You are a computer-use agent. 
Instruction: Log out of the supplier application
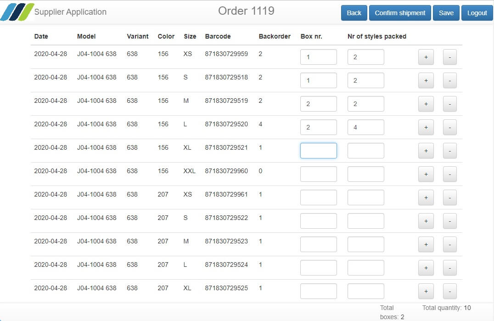pos(477,13)
